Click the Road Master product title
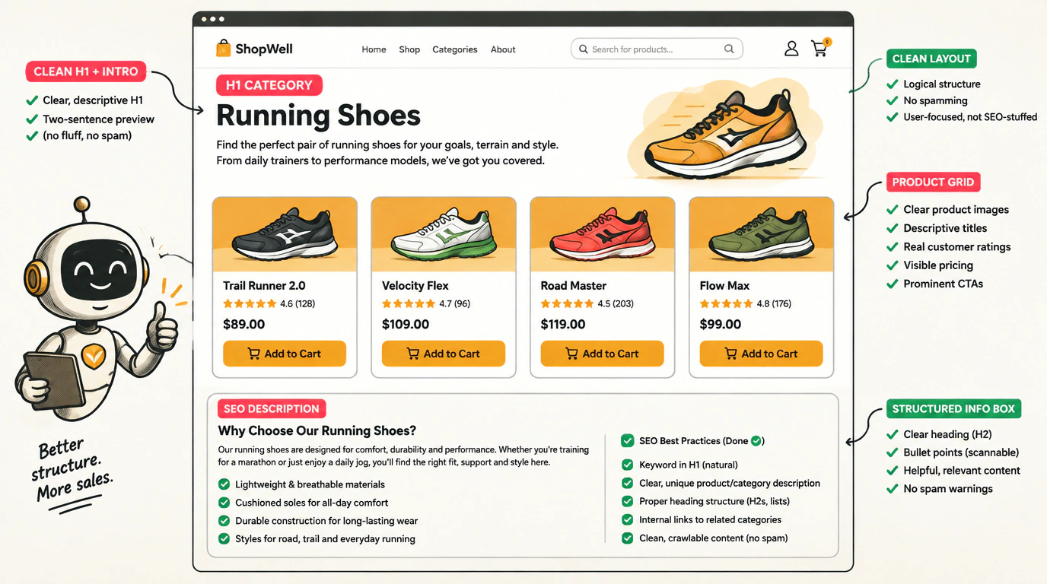The height and width of the screenshot is (584, 1047). pos(574,286)
